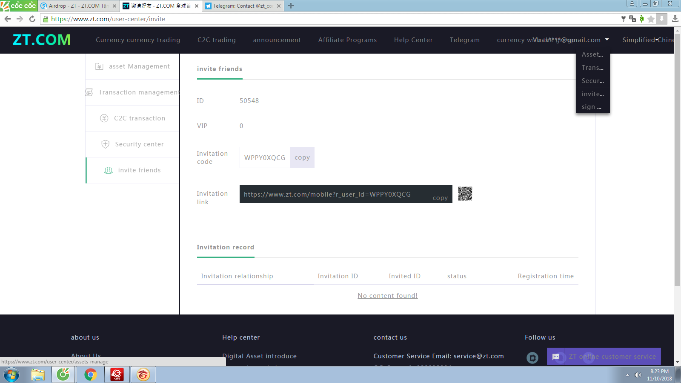Click the invitation QR code icon

[x=465, y=194]
